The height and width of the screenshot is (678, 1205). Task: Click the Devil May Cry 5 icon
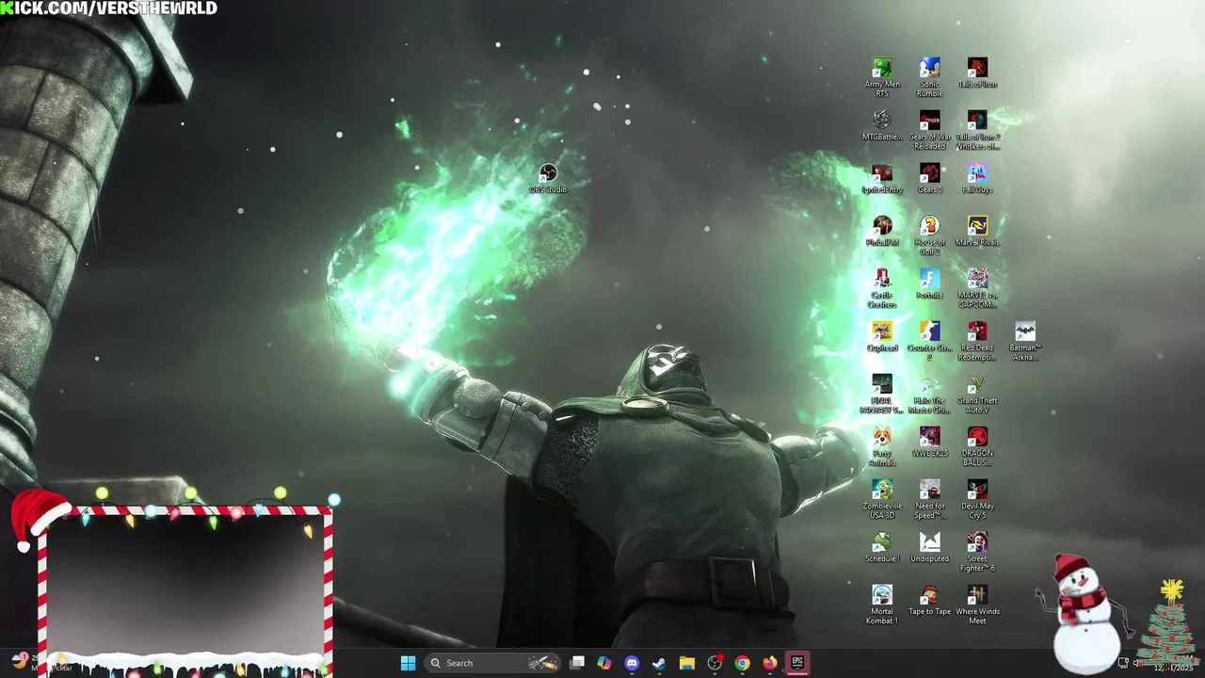click(977, 499)
